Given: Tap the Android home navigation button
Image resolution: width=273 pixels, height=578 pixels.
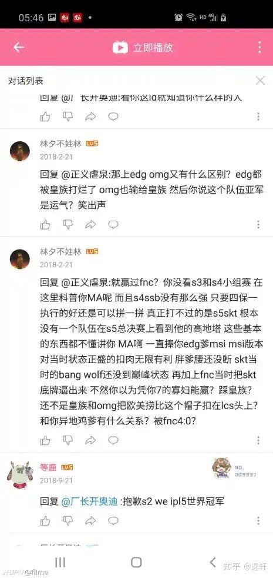Looking at the screenshot, I should (136, 562).
